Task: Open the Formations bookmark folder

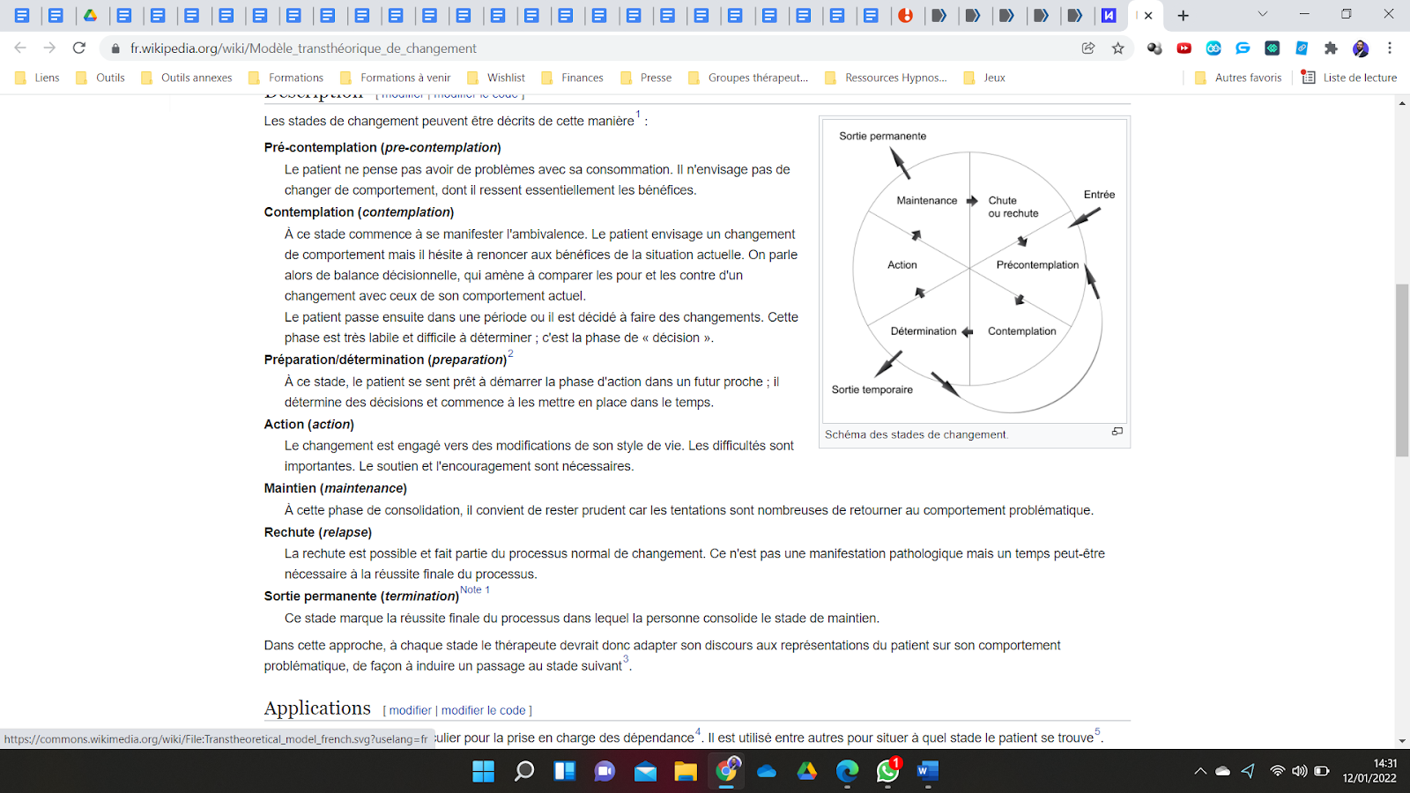Action: click(x=286, y=78)
